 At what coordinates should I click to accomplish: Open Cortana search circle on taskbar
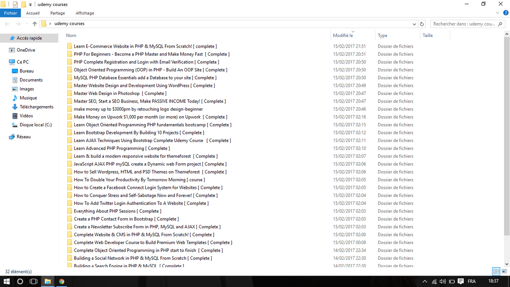pos(20,281)
